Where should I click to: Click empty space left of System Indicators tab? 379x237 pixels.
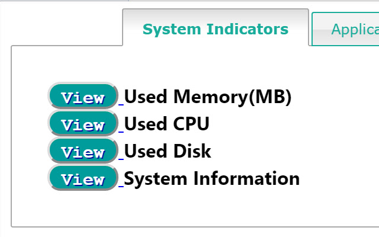pos(59,24)
